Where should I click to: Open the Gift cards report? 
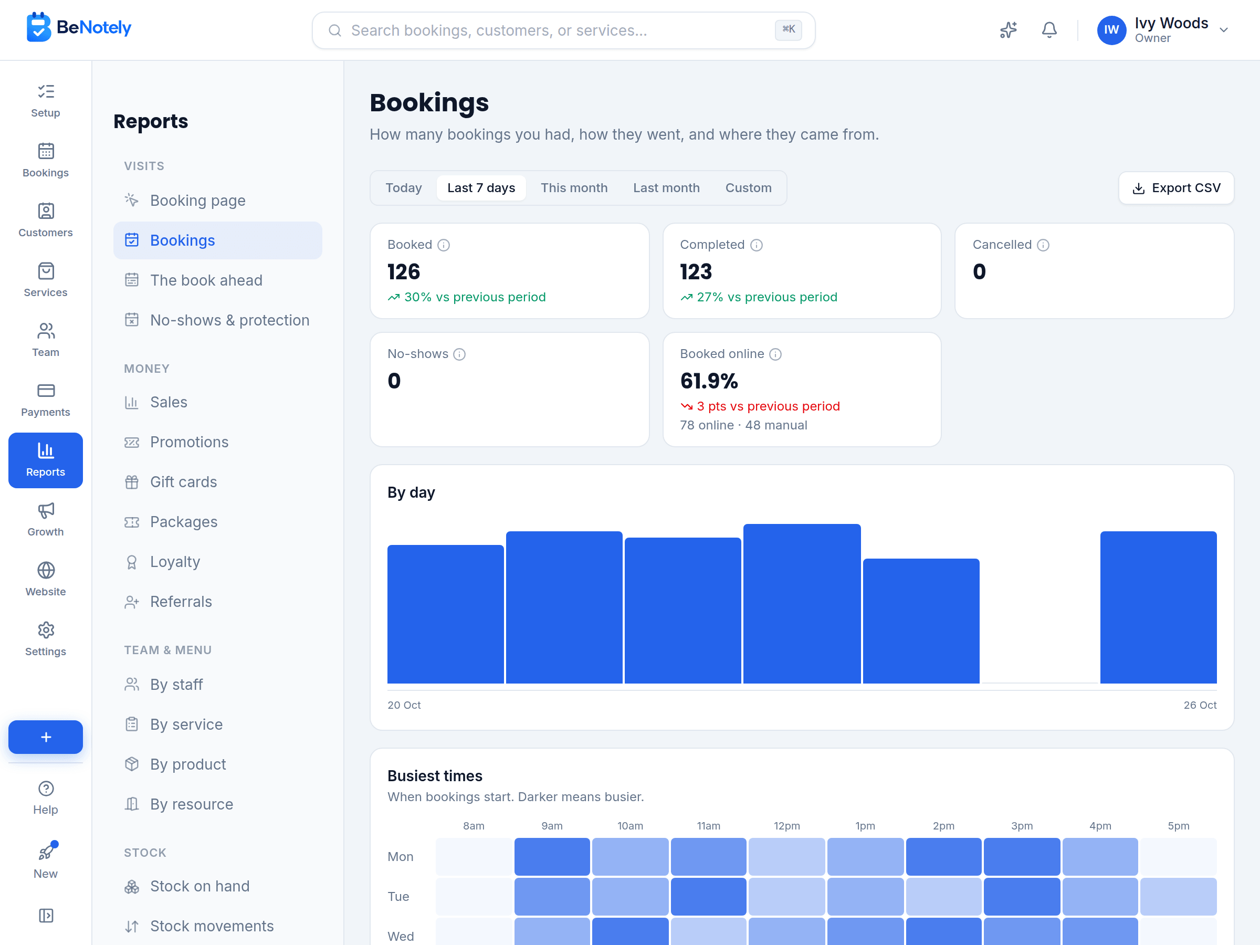point(217,482)
